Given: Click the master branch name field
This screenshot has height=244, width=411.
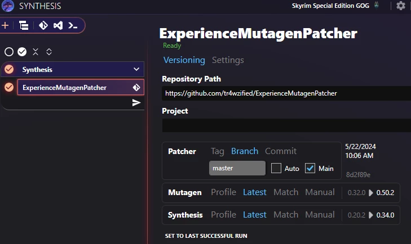Looking at the screenshot, I should tap(237, 168).
